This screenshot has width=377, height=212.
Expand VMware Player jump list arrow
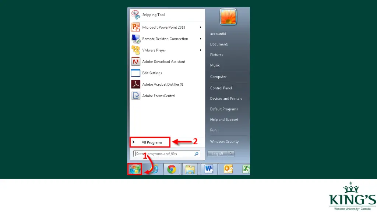[x=200, y=50]
